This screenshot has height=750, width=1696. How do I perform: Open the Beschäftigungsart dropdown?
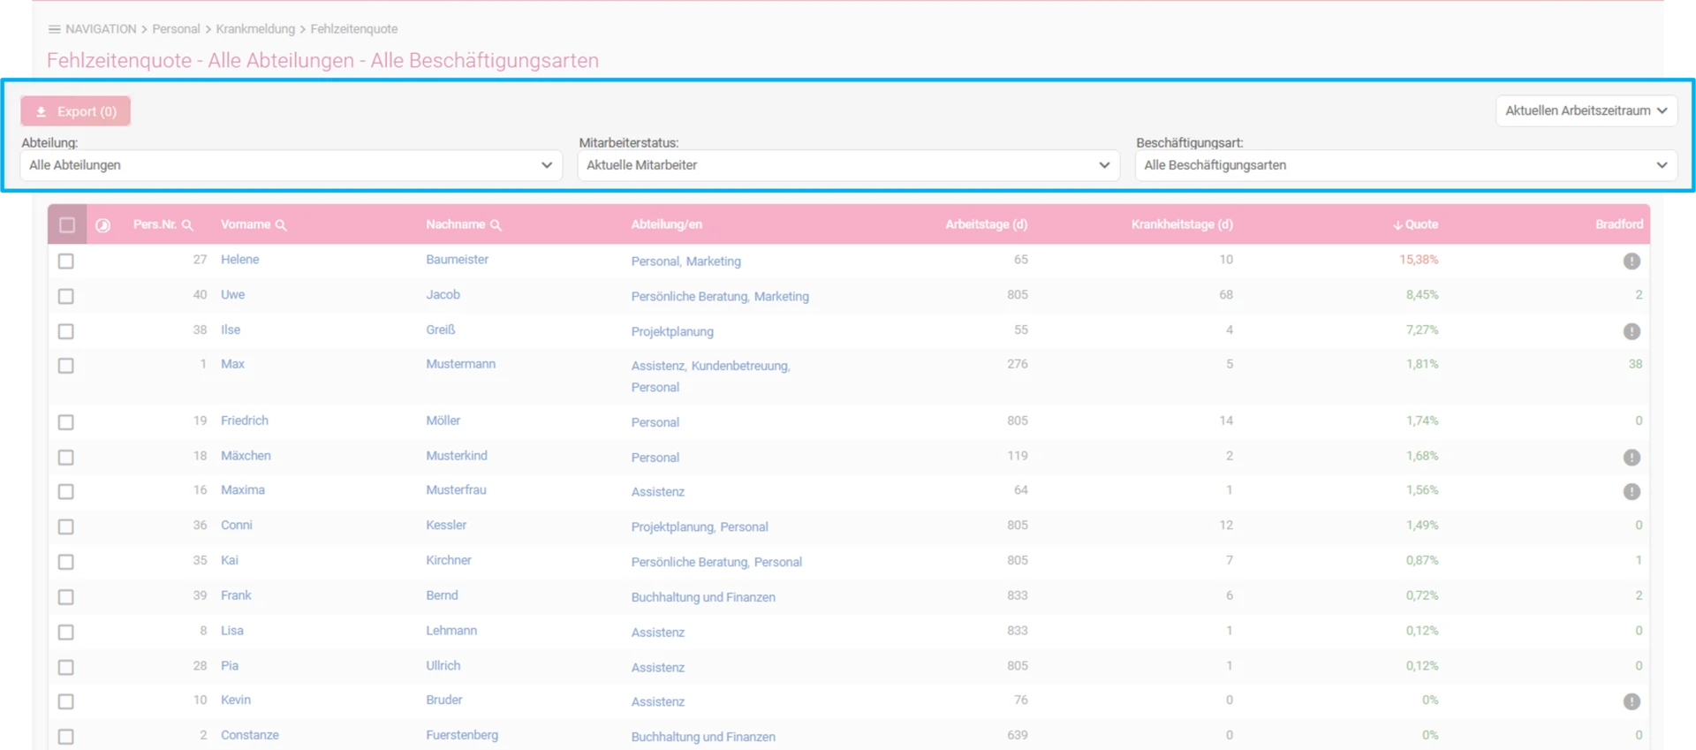point(1405,165)
